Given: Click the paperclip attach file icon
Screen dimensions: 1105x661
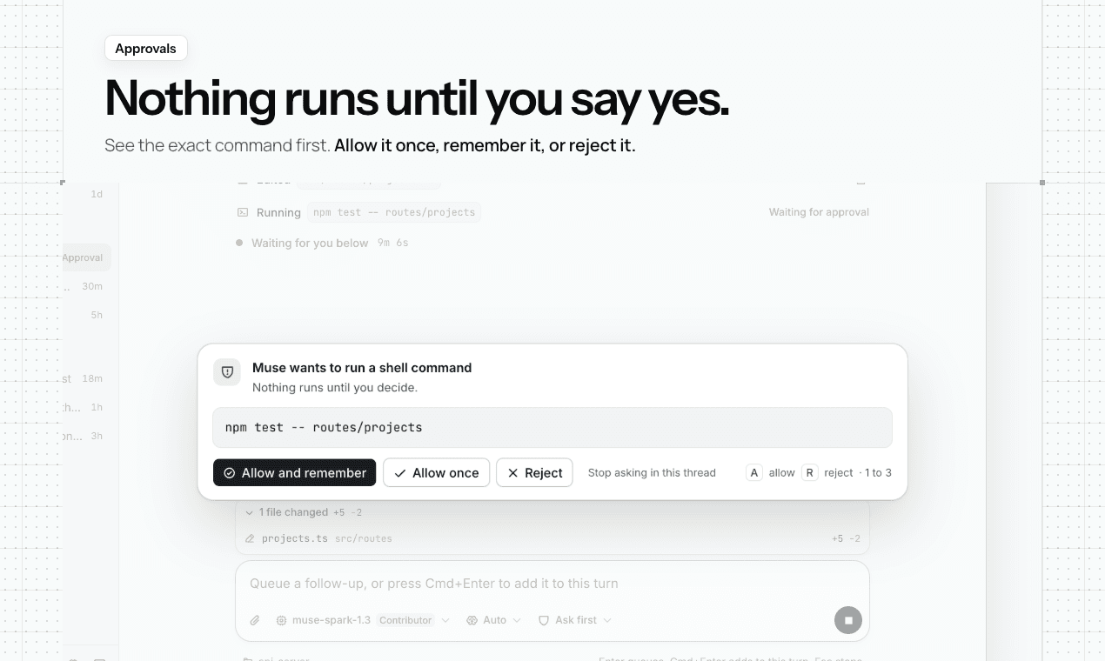Looking at the screenshot, I should pyautogui.click(x=255, y=620).
